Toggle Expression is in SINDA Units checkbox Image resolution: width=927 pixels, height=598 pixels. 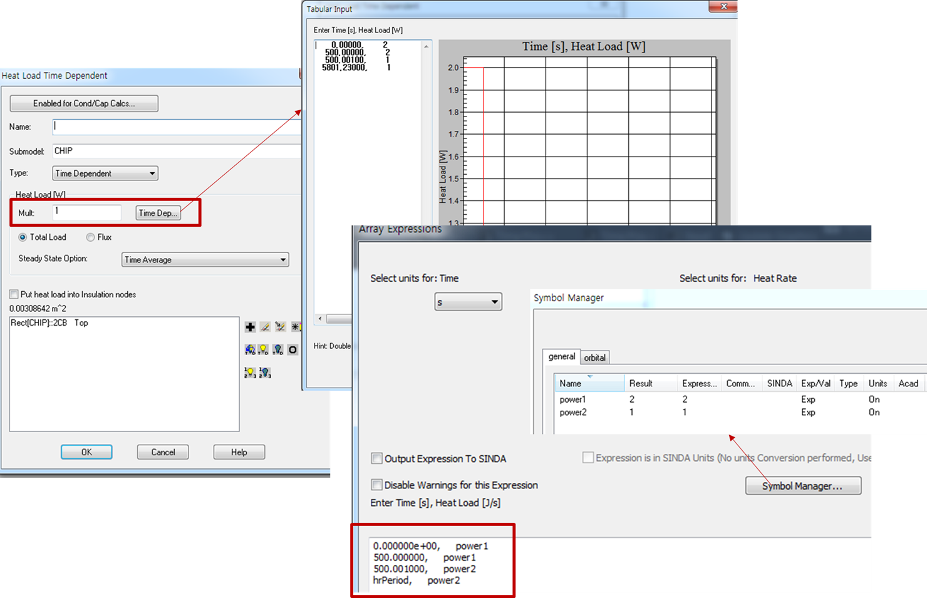coord(588,458)
